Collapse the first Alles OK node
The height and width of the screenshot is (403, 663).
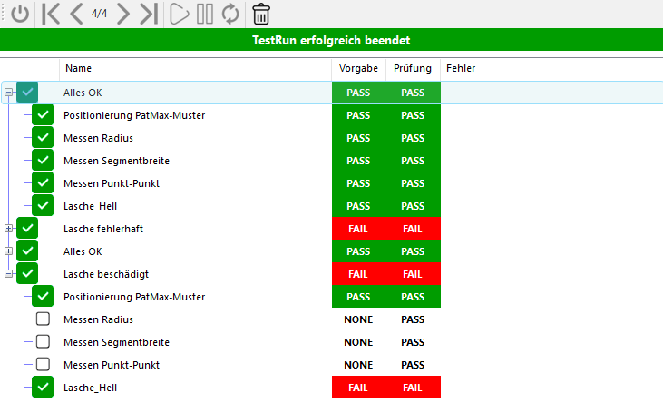pyautogui.click(x=9, y=93)
